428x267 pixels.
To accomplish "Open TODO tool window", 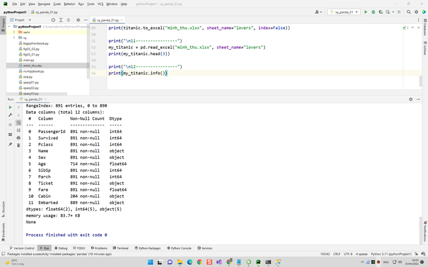I will (79, 248).
